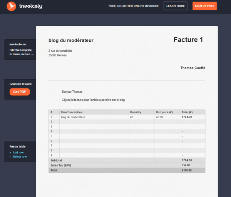This screenshot has height=197, width=231.
Task: Edit row 1 description blog du modérateur
Action: point(73,117)
